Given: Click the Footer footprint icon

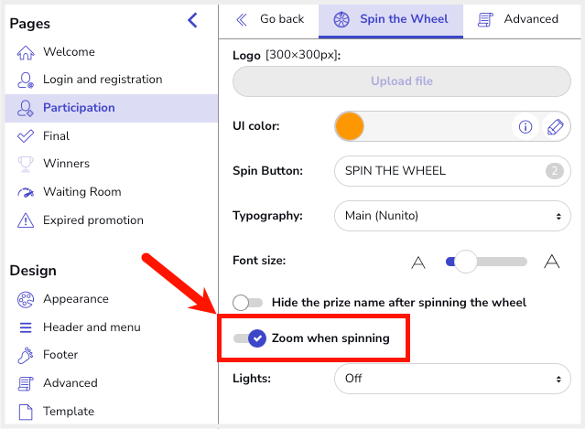Looking at the screenshot, I should click(26, 355).
